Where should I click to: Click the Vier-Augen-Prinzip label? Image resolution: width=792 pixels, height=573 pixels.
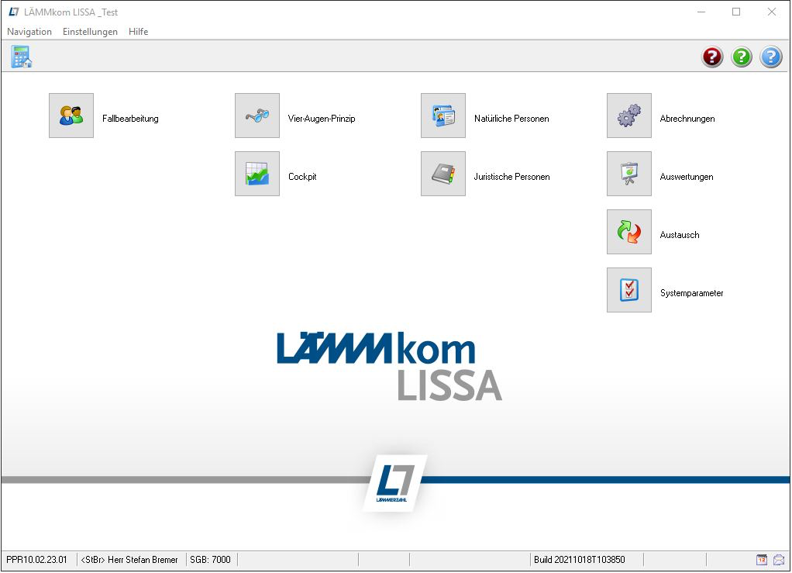(322, 118)
